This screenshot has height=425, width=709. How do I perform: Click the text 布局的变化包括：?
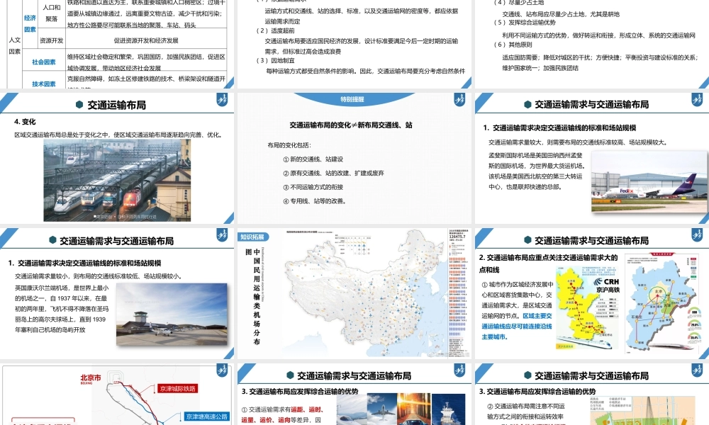click(x=289, y=145)
